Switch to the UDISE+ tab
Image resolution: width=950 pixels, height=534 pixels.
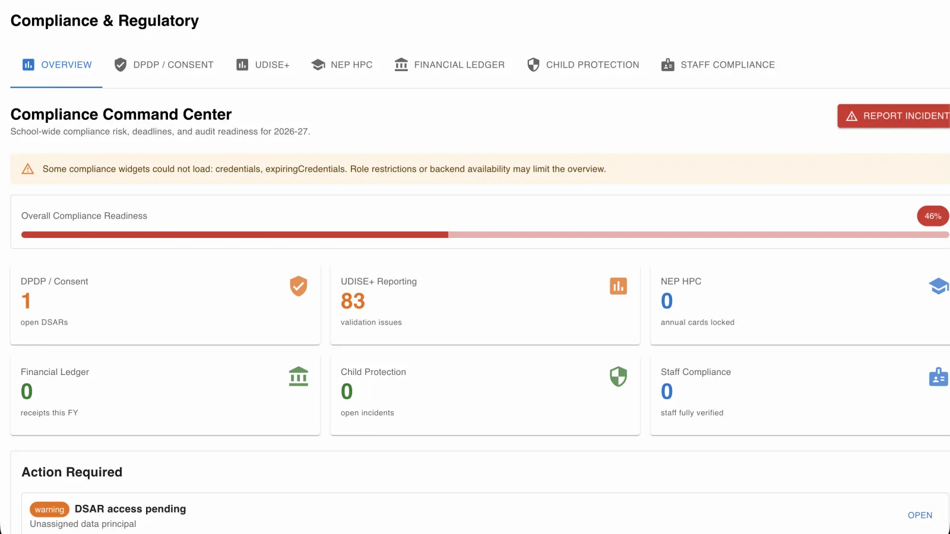(x=262, y=65)
